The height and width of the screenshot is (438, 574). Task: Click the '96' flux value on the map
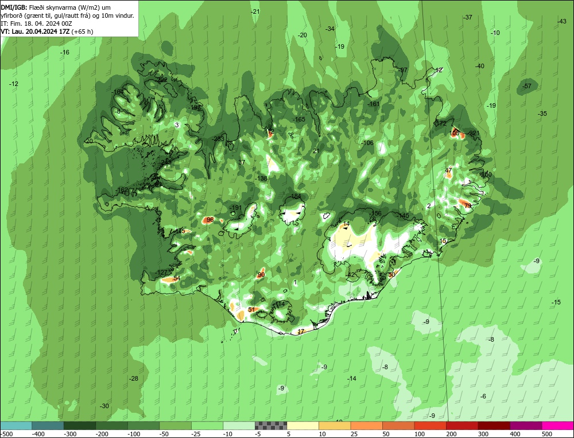tap(210, 220)
